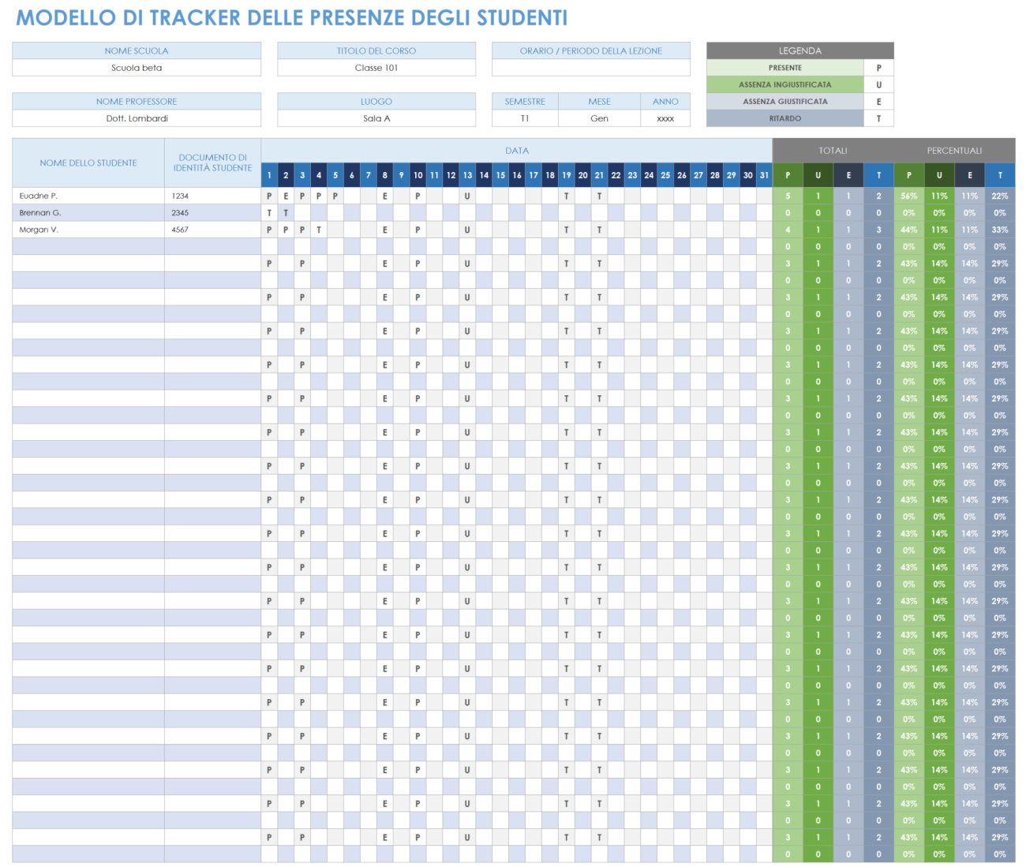Click the ID cell 4567 for Morgan V.
The image size is (1026, 867).
coord(180,230)
